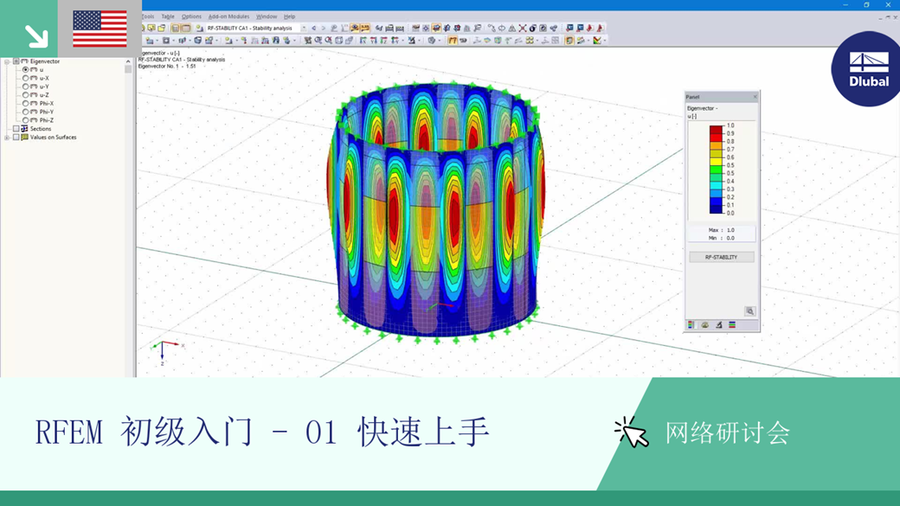
Task: Open the Table menu
Action: (x=168, y=16)
